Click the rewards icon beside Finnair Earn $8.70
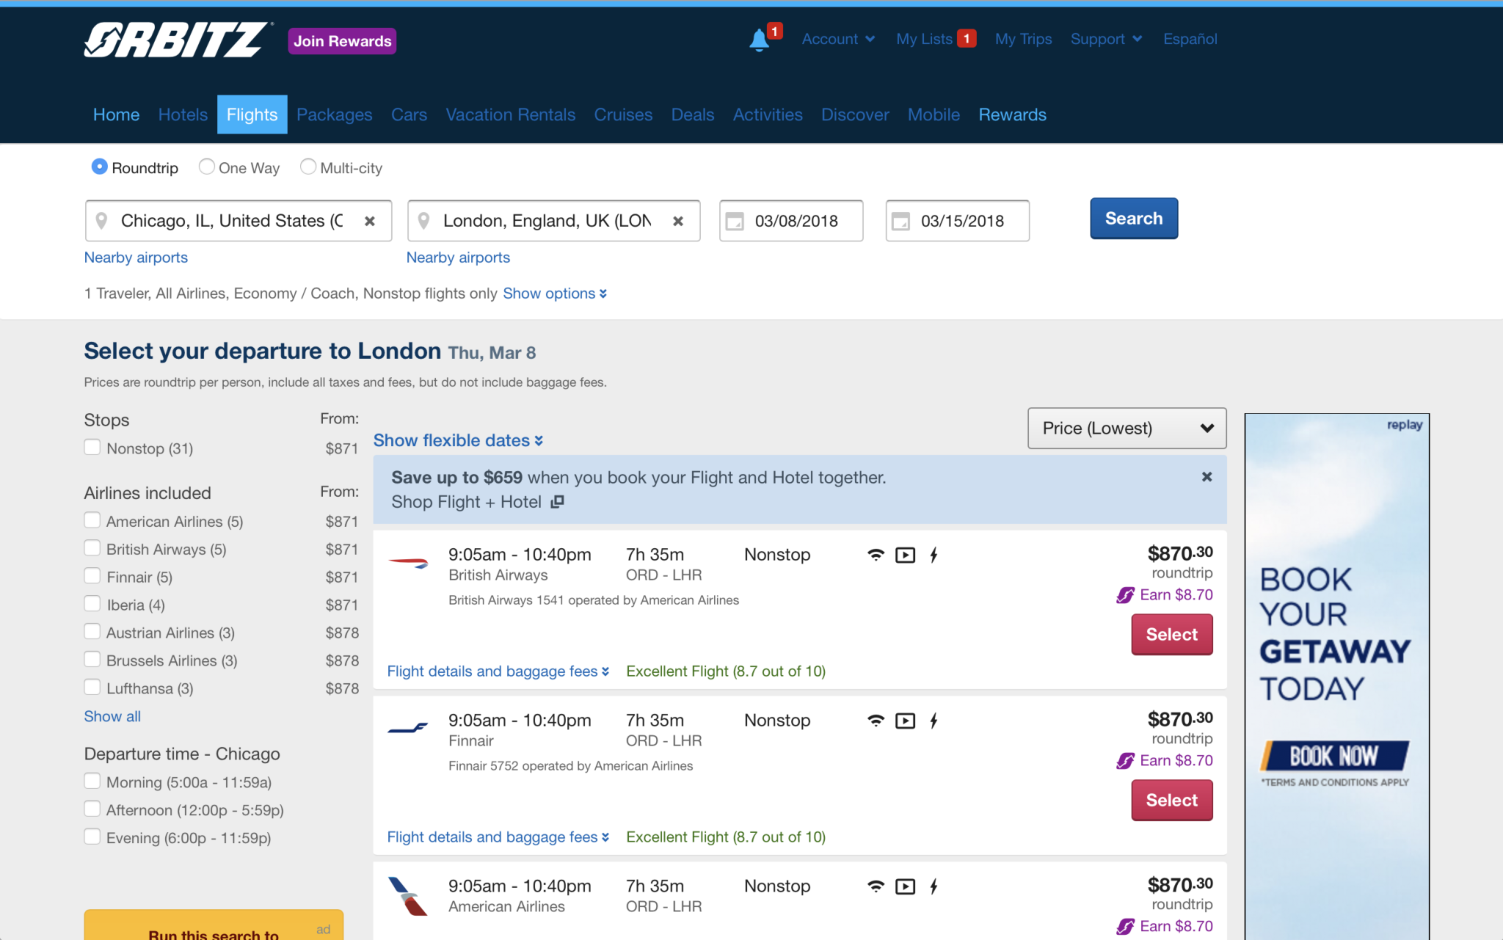Screen dimensions: 1503x940 point(1125,761)
